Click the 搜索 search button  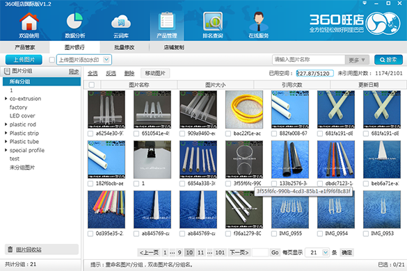coord(388,60)
